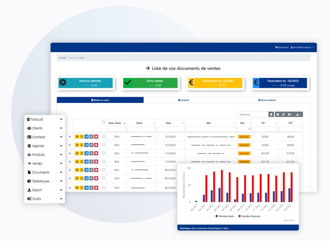This screenshot has width=329, height=241.
Task: Click the yellow document icon for devis 5519
Action: pyautogui.click(x=82, y=179)
